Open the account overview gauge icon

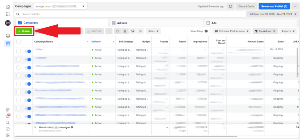tap(8, 35)
